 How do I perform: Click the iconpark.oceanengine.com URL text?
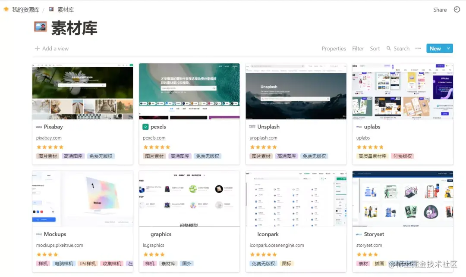[x=277, y=245]
